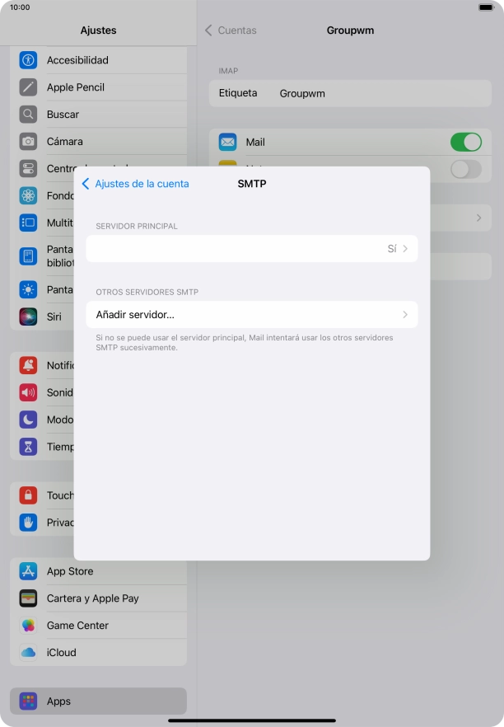504x727 pixels.
Task: Open the iCloud icon
Action: tap(29, 653)
